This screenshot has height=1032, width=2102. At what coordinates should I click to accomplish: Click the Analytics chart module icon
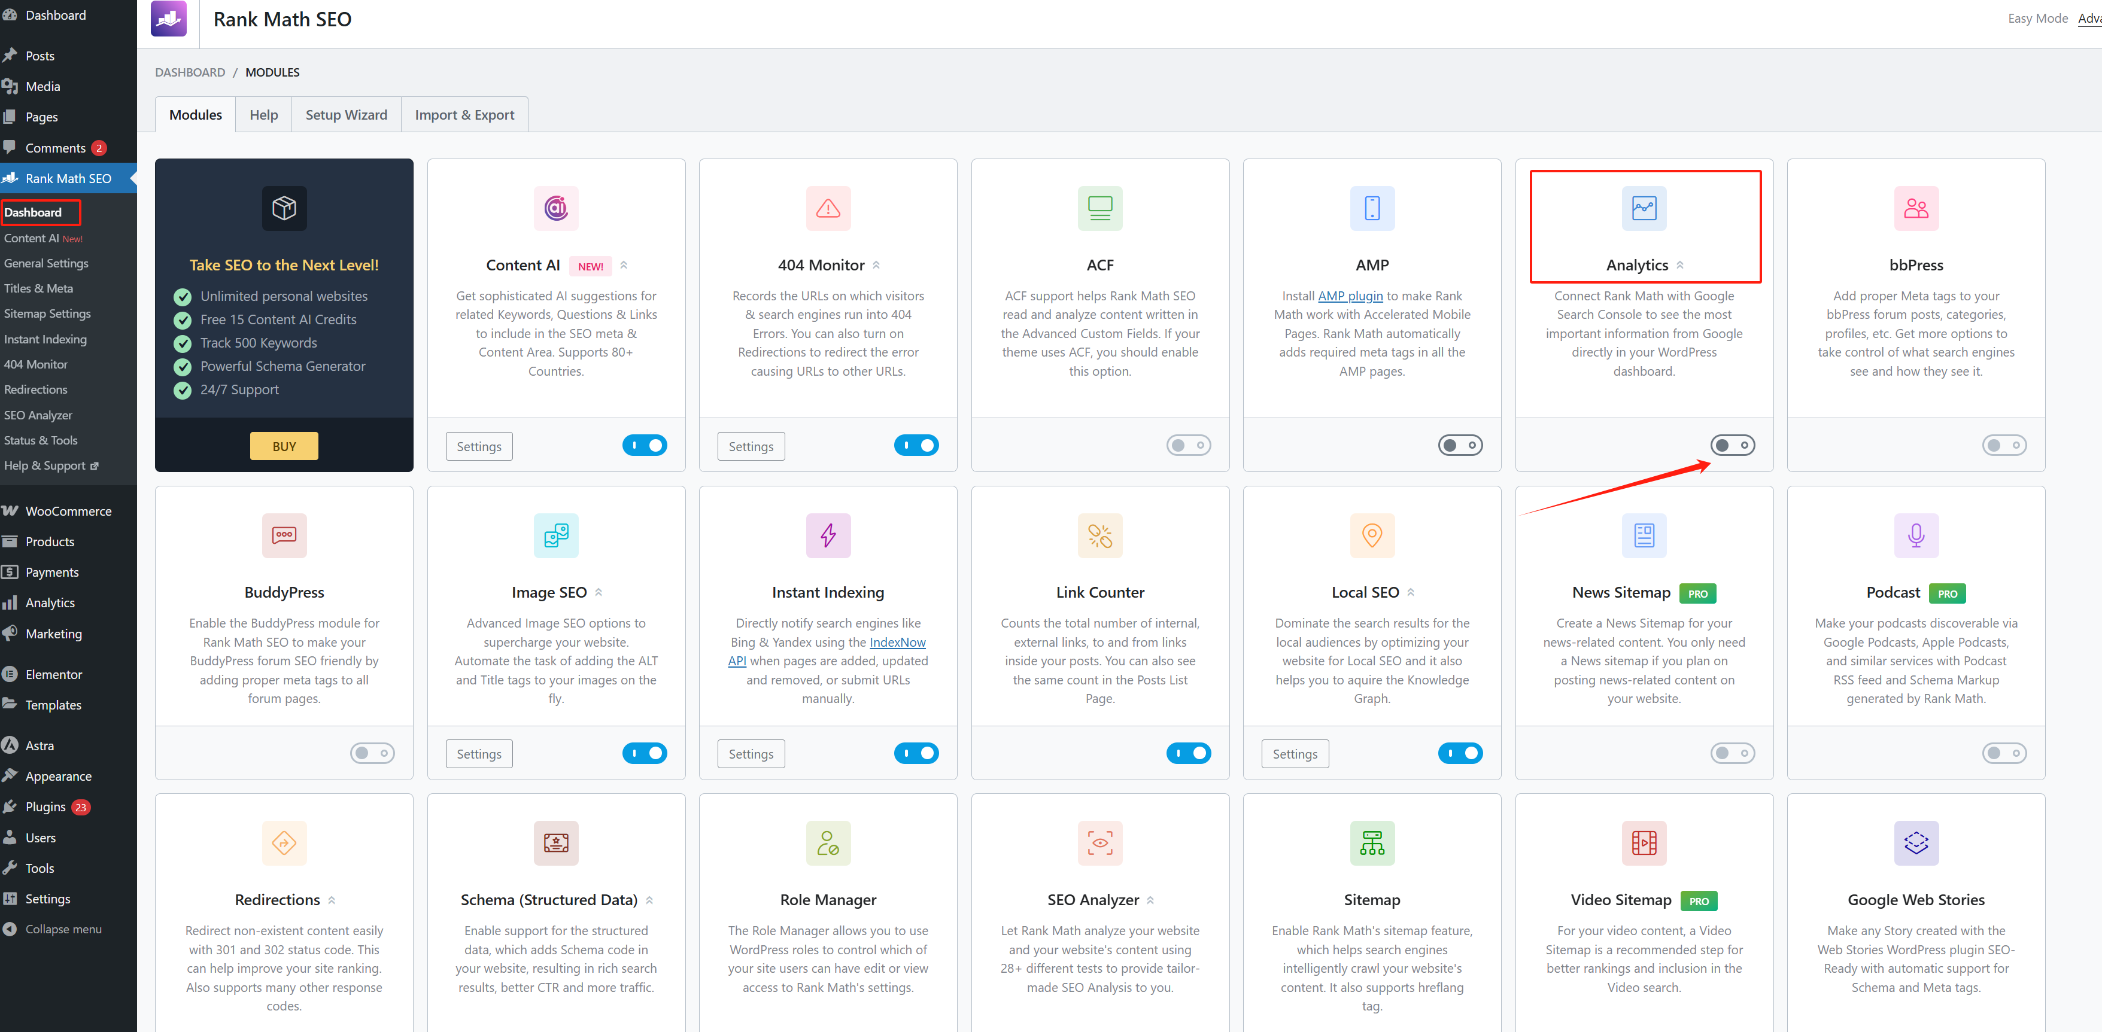pos(1644,208)
